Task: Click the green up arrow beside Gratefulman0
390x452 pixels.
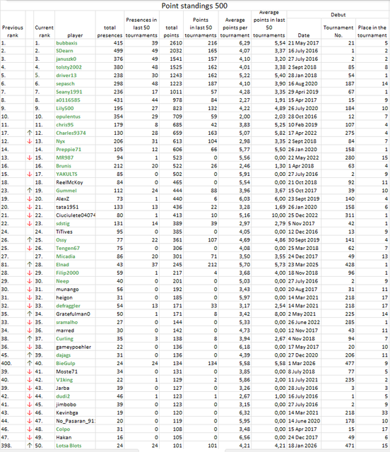Action: pos(30,314)
